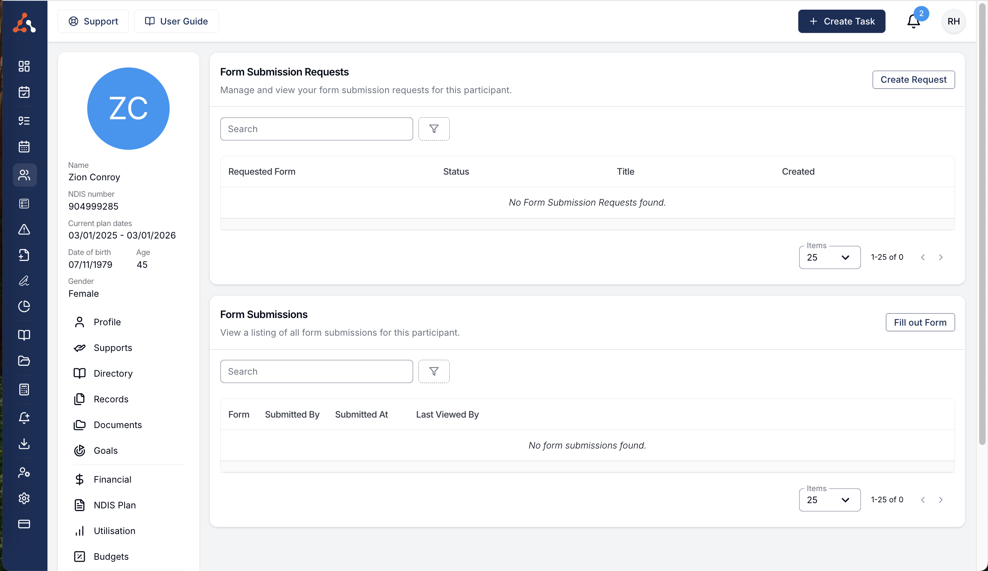Click the Create Request button
This screenshot has width=988, height=571.
[913, 80]
